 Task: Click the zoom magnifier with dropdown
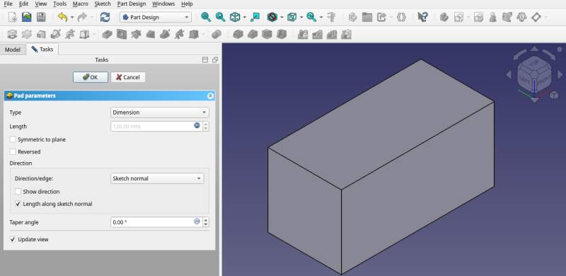click(311, 17)
